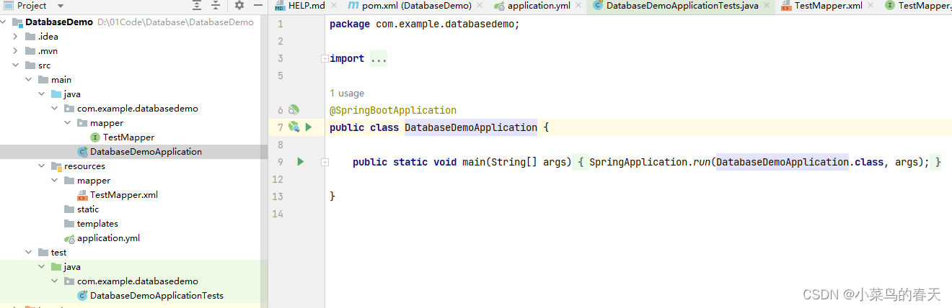Click the DatabaseDemoApplication class icon in tree
952x308 pixels.
[82, 152]
